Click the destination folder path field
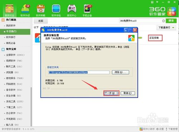The height and width of the screenshot is (132, 179). tap(79, 72)
